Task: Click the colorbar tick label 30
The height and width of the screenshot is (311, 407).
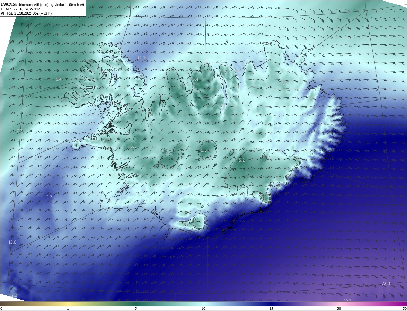Action: click(339, 308)
